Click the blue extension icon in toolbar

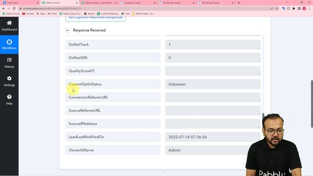[x=283, y=9]
